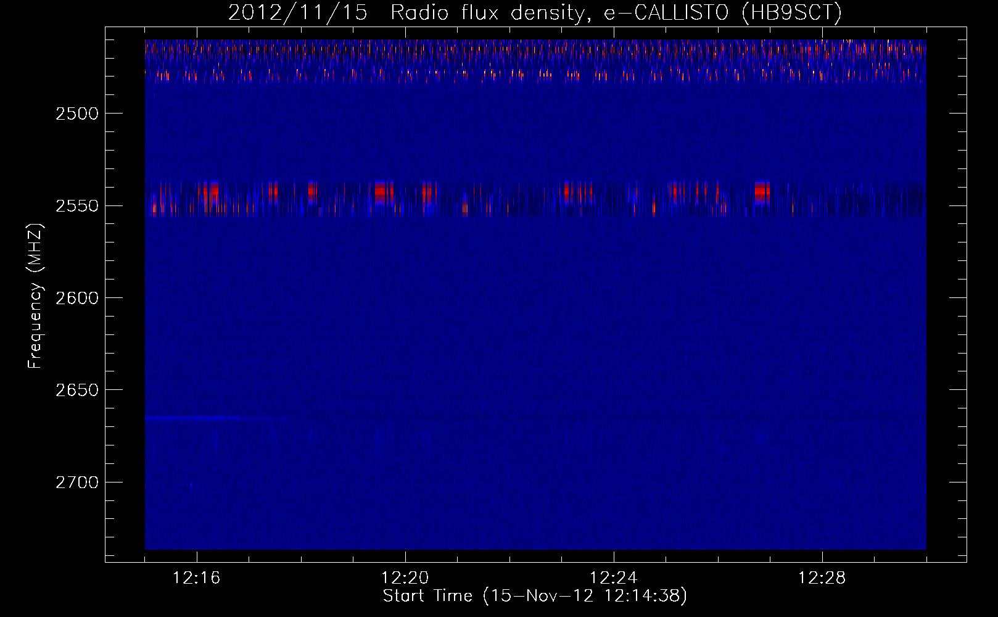998x617 pixels.
Task: Select the 2700 frequency tick label
Action: (77, 482)
